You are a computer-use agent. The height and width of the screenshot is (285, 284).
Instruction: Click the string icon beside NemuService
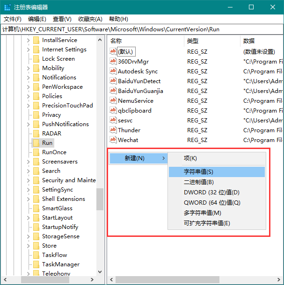[113, 100]
